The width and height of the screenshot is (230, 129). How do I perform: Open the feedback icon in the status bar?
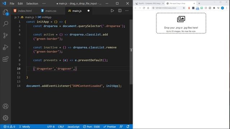(x=121, y=126)
